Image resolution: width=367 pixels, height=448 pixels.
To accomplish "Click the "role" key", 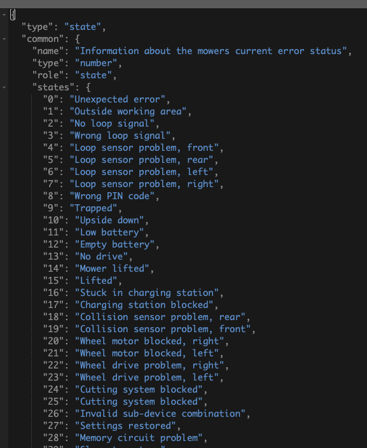I will click(x=48, y=75).
